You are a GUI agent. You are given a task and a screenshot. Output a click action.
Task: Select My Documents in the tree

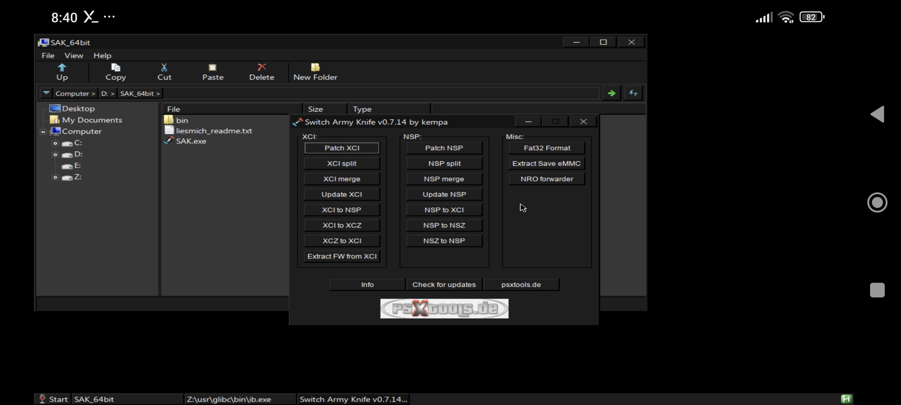(x=92, y=120)
